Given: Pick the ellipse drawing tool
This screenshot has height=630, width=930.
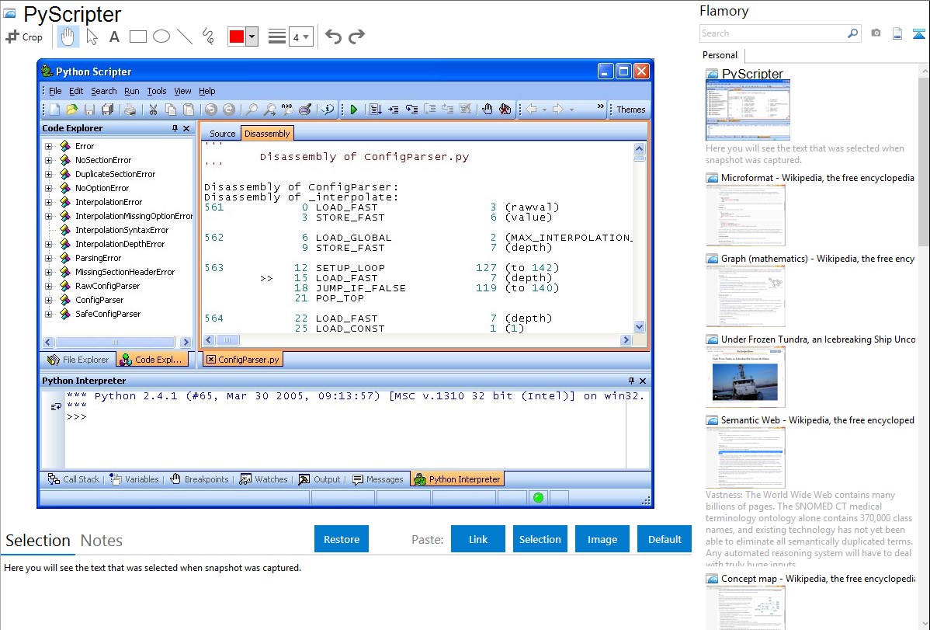Looking at the screenshot, I should click(161, 37).
